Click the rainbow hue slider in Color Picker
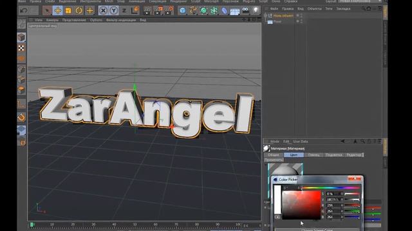This screenshot has width=412, height=231. point(330,187)
